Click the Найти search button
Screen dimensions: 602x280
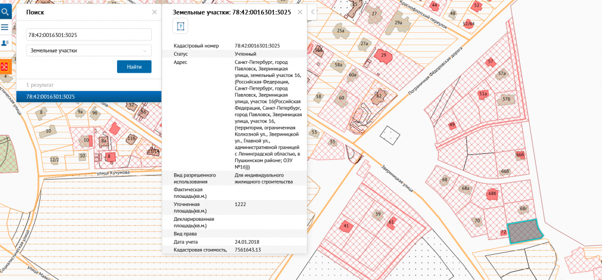(134, 67)
